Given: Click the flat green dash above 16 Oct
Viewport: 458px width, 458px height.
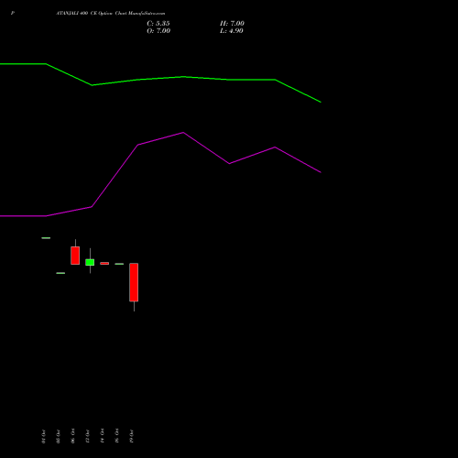Looking at the screenshot, I should point(119,264).
